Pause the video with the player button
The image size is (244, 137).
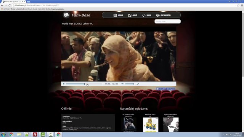[x=64, y=84]
